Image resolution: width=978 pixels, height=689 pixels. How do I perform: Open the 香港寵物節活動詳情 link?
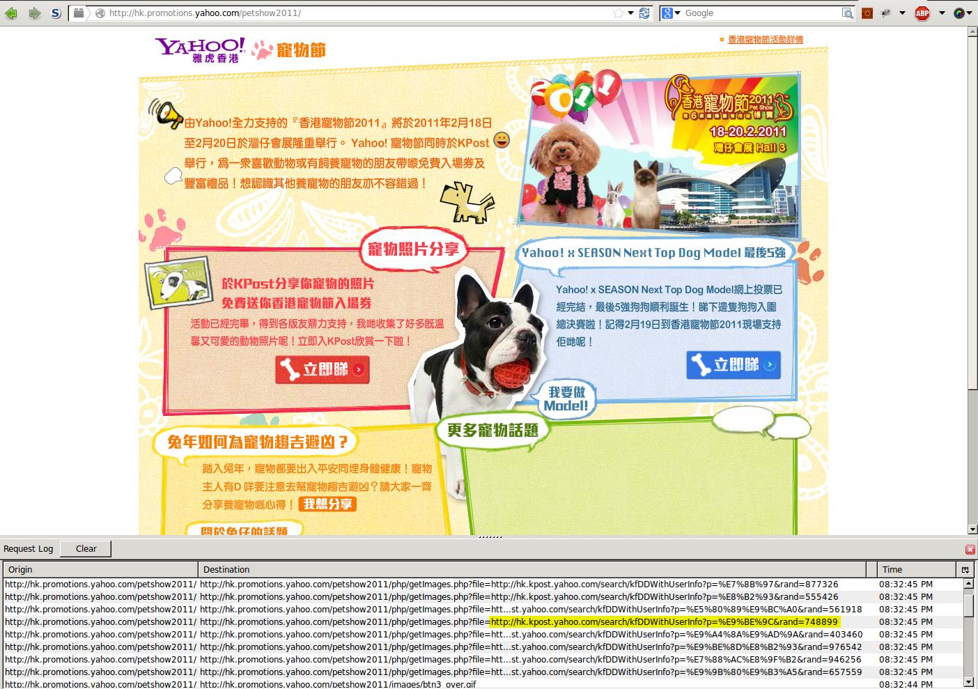click(765, 40)
